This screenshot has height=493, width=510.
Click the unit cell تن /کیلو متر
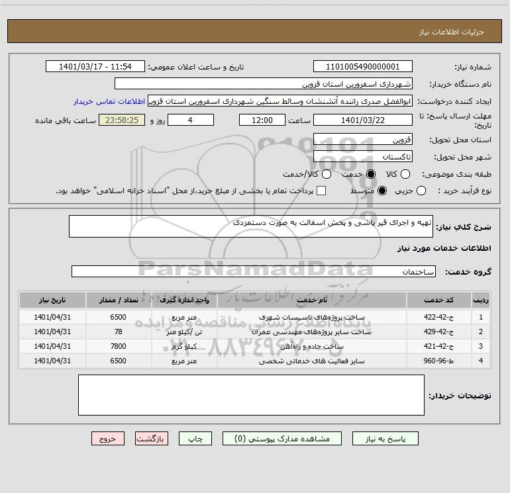point(184,332)
